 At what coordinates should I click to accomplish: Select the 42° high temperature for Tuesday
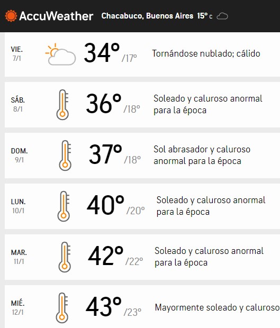[105, 256]
